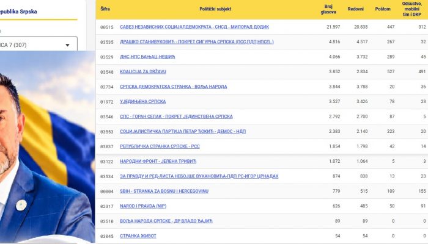Select code cell 03534
Image resolution: width=428 pixels, height=244 pixels.
107,176
